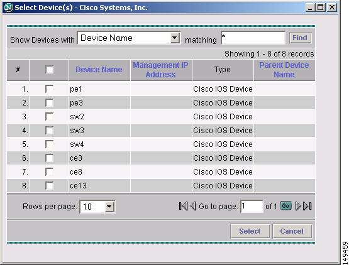Sort by Device Name column header
This screenshot has width=349, height=265.
pyautogui.click(x=99, y=70)
